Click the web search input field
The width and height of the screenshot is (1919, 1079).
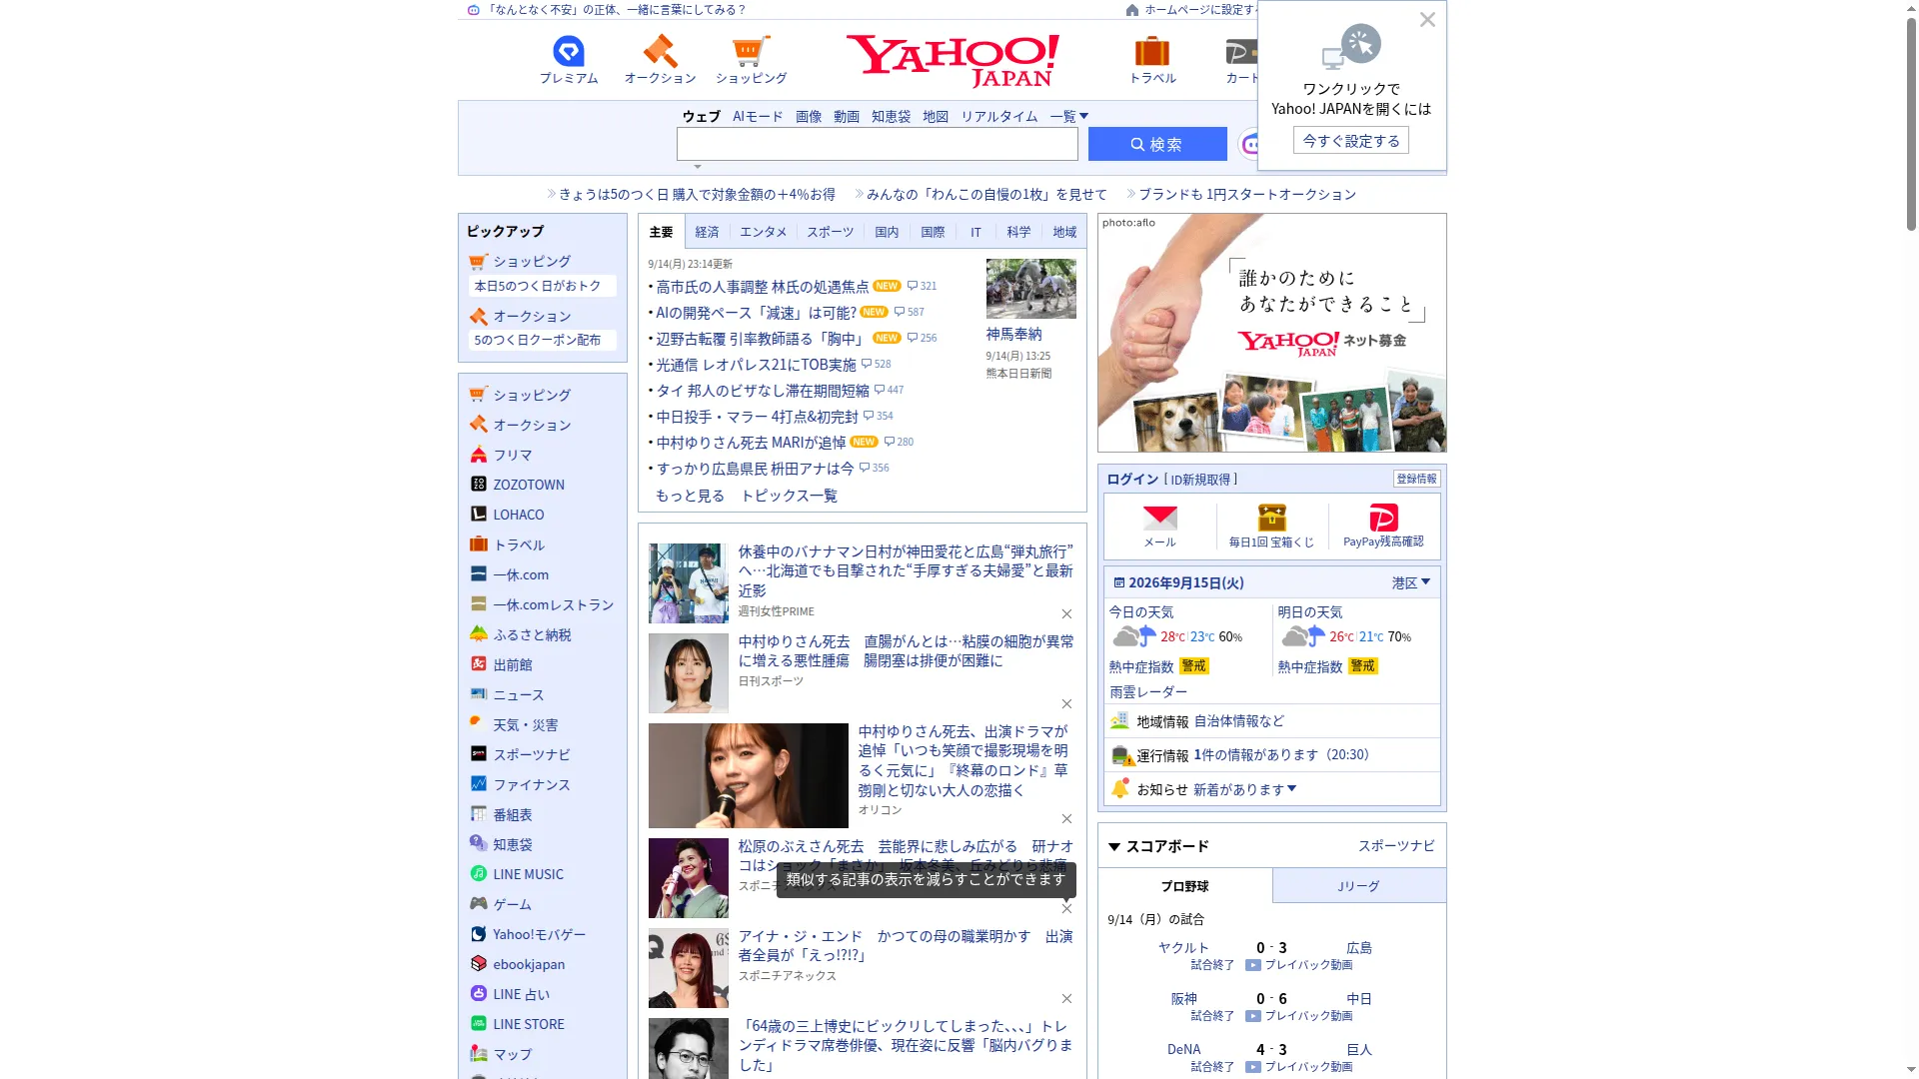(x=877, y=144)
